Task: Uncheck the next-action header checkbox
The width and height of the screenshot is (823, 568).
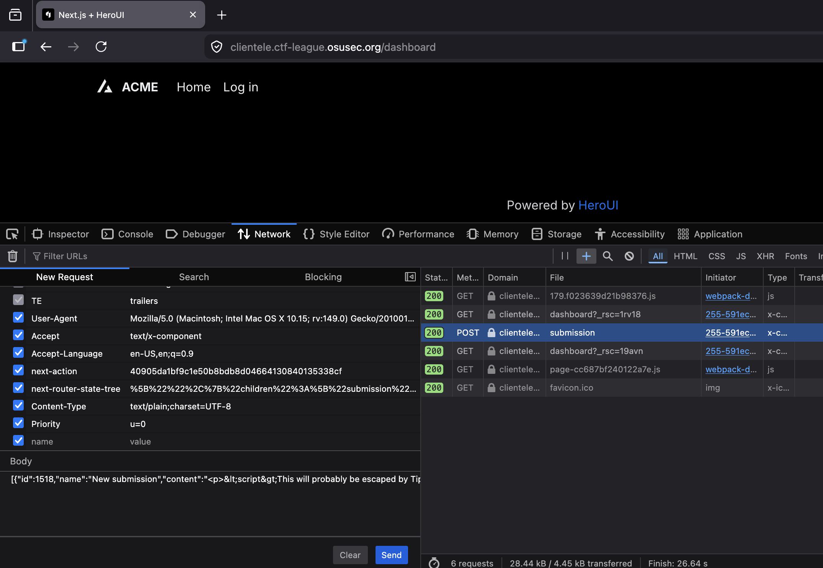Action: [x=18, y=370]
